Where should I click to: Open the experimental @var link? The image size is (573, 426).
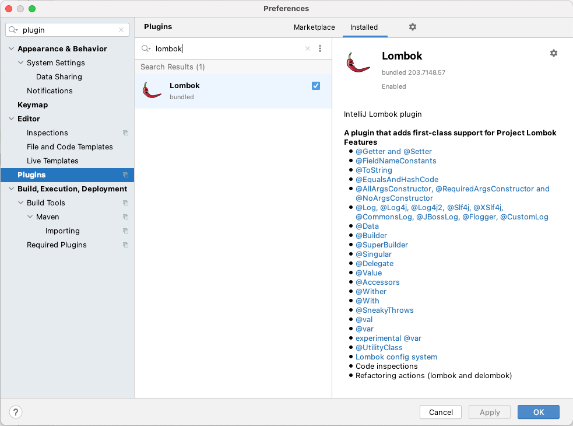pos(388,338)
